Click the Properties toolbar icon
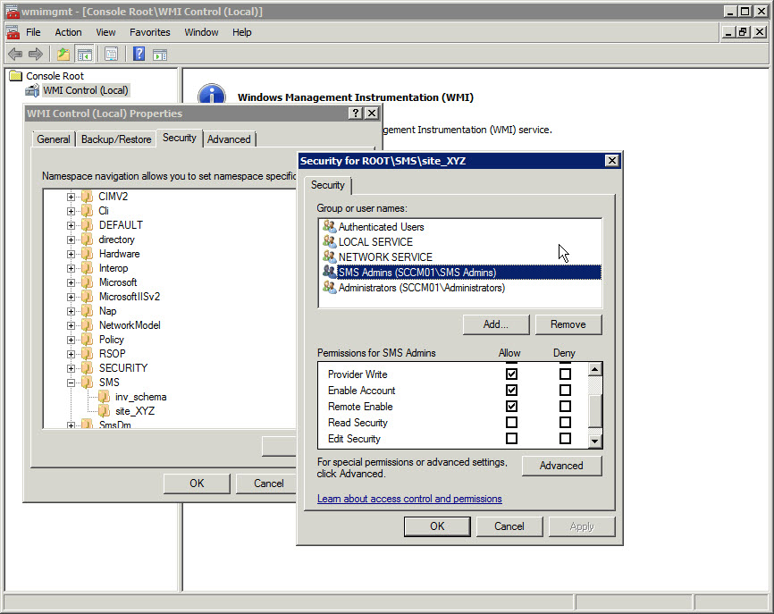This screenshot has height=614, width=774. [x=111, y=55]
